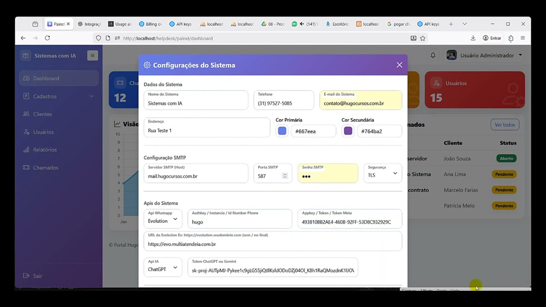The width and height of the screenshot is (546, 307).
Task: Click the Sair logout link
Action: coord(32,276)
